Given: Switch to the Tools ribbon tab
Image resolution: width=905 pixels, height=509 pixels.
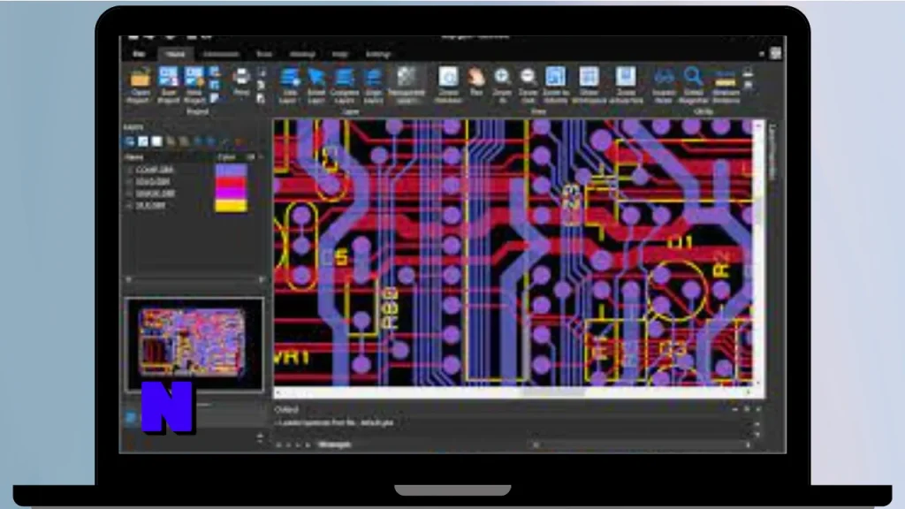Looking at the screenshot, I should 263,54.
